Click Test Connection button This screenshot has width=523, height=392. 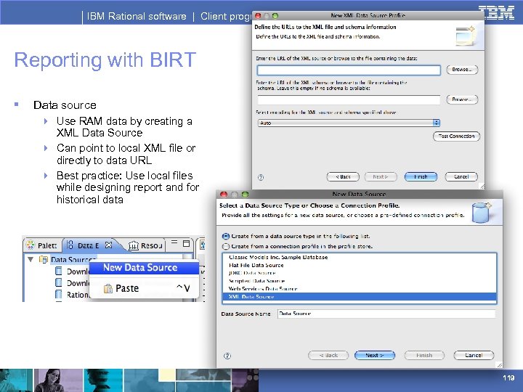coord(456,136)
